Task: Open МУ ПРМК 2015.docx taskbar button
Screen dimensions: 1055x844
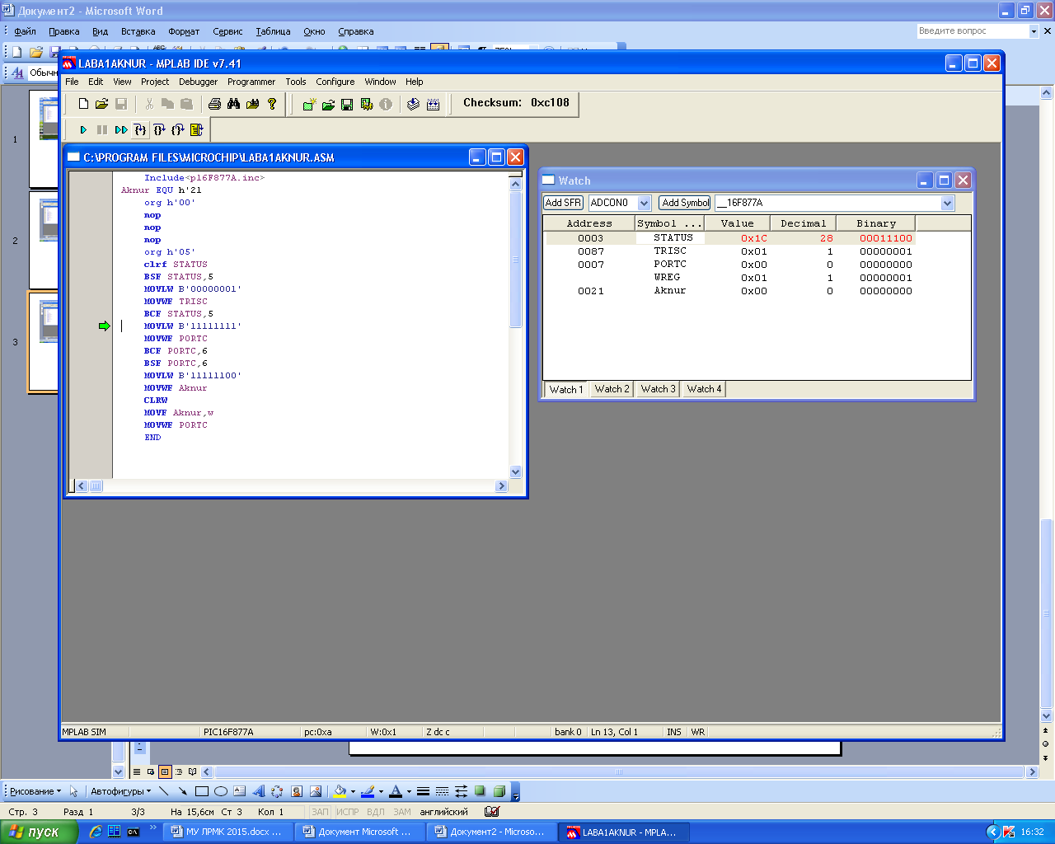Action: 227,832
